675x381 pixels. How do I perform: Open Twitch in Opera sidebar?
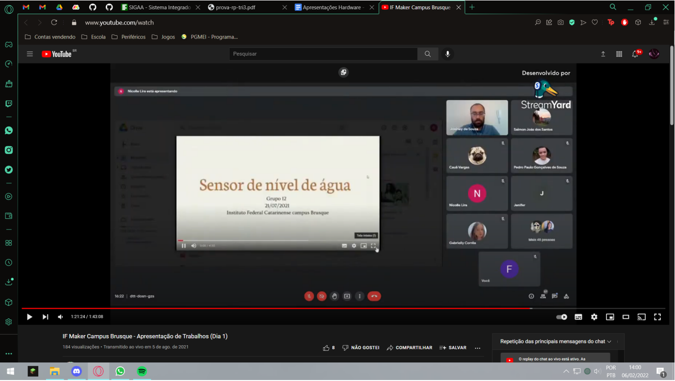click(x=9, y=104)
